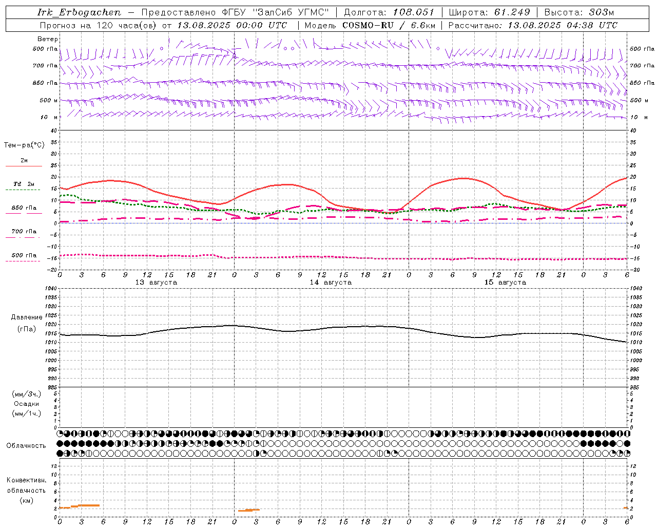Click the 'Td 2м' dew point legend entry
657x526 pixels.
24,184
